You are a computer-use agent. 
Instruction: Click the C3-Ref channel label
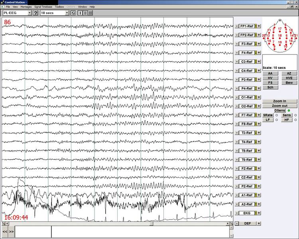tap(246, 62)
